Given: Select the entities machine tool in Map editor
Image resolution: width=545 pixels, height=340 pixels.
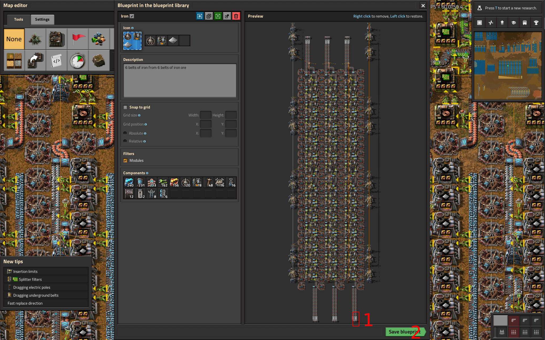Looking at the screenshot, I should pos(56,39).
